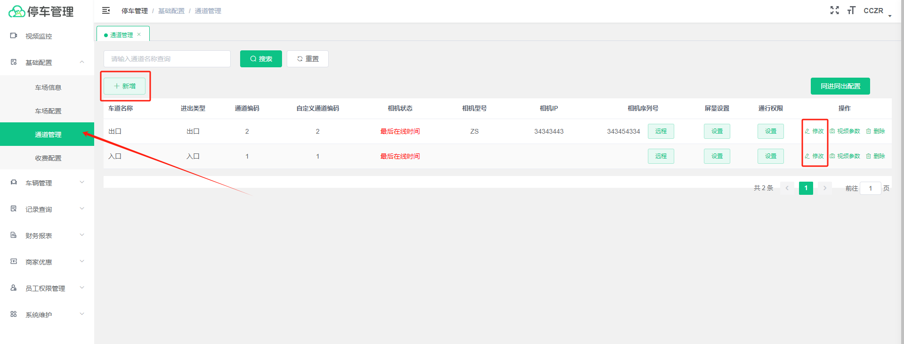Open the CCZR user dropdown
This screenshot has height=344, width=904.
point(877,11)
